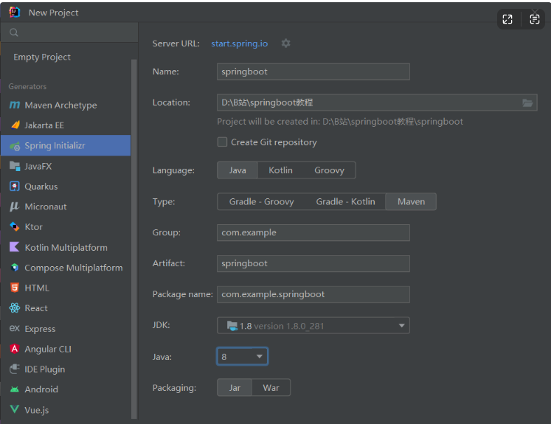Enable Create Git repository checkbox
This screenshot has width=551, height=424.
[x=222, y=142]
